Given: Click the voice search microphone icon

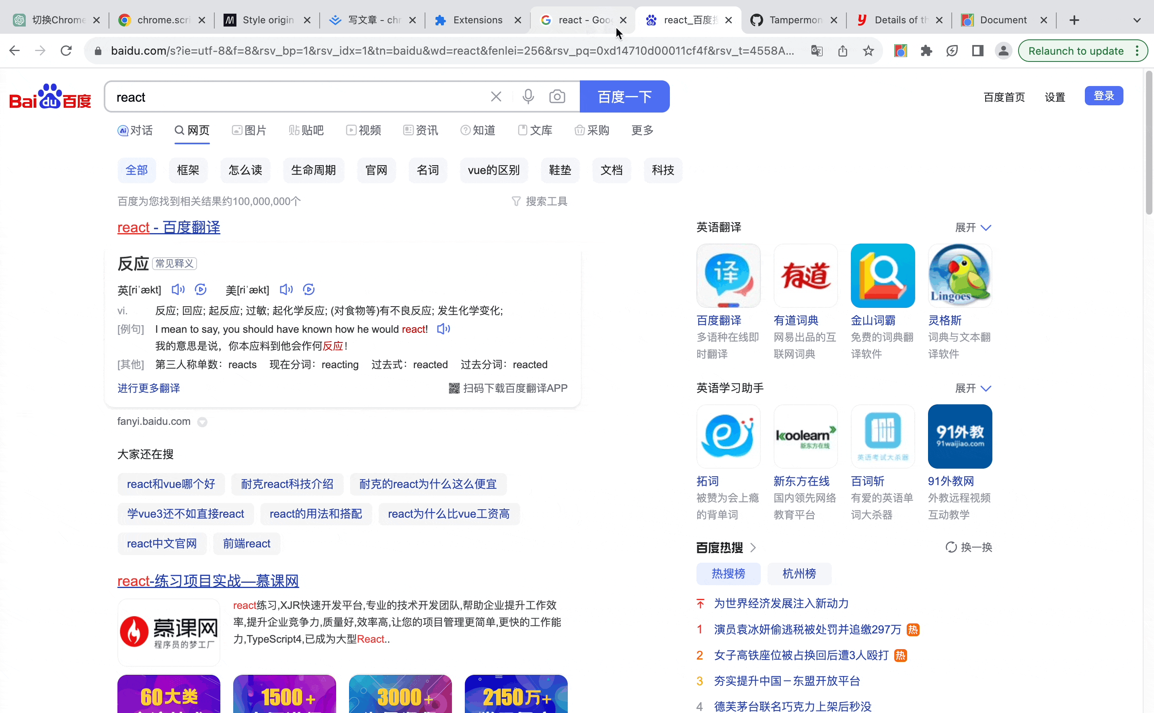Looking at the screenshot, I should (x=528, y=97).
